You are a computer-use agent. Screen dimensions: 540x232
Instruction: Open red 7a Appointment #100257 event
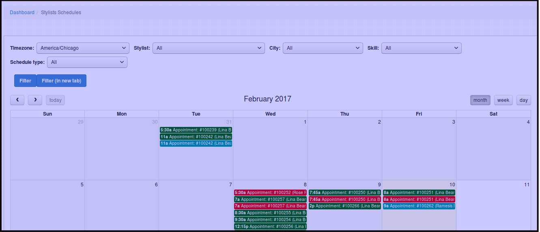tap(270, 206)
